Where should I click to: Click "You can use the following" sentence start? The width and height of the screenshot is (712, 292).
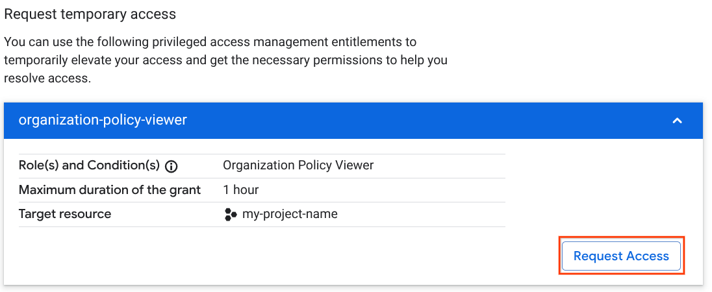pyautogui.click(x=70, y=42)
